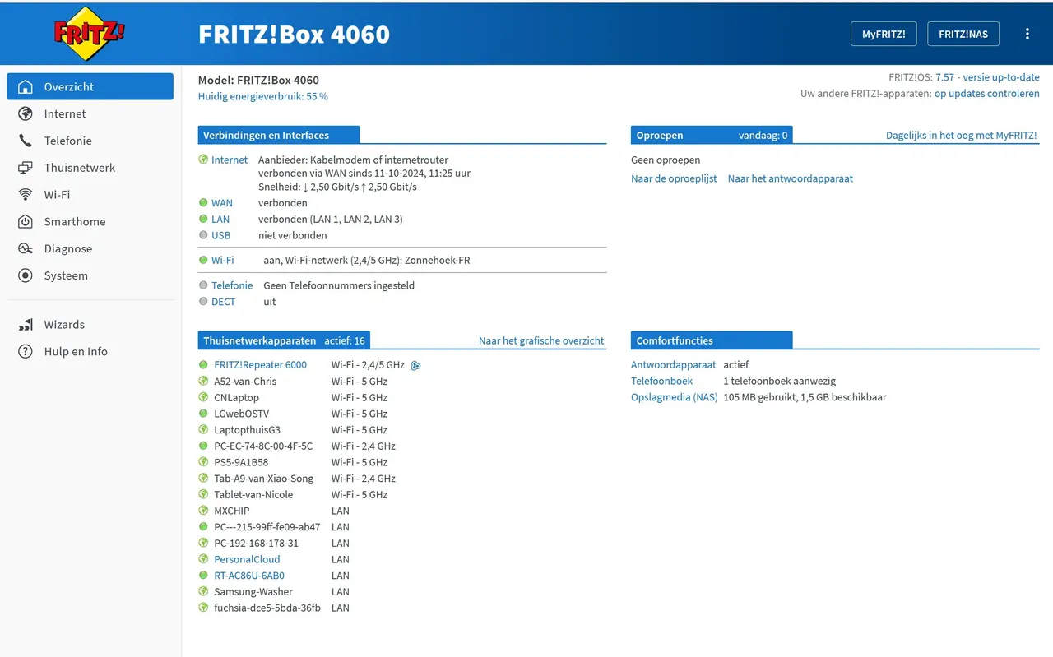This screenshot has height=657, width=1053.
Task: Select the LaptopthuisG3 device name
Action: 247,430
